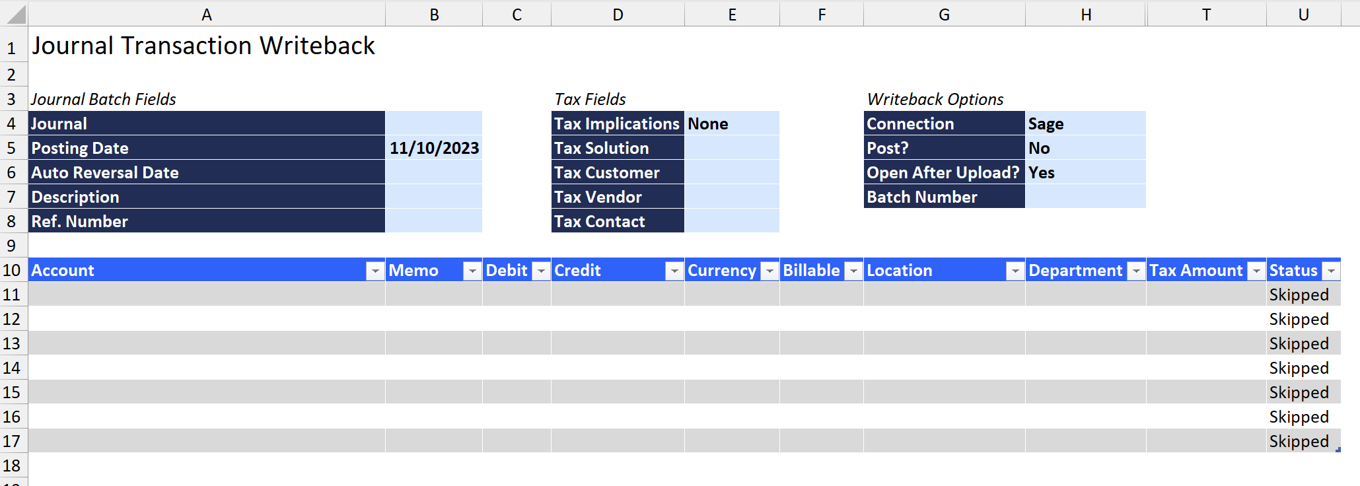Click the Connection value Sage
The width and height of the screenshot is (1360, 486).
pos(1086,123)
